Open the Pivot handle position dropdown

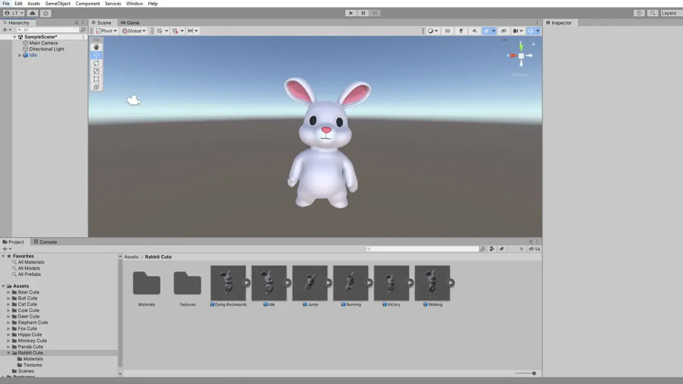tap(106, 31)
